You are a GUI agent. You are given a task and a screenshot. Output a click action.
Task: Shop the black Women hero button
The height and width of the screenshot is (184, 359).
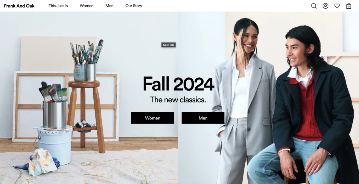coord(153,118)
